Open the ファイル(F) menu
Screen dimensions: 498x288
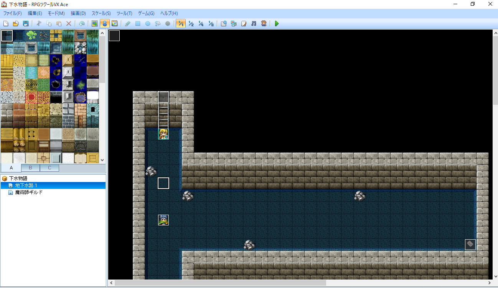[13, 13]
